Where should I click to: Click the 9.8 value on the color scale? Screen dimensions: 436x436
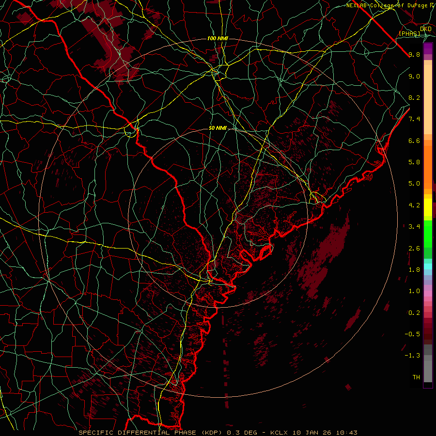click(414, 54)
